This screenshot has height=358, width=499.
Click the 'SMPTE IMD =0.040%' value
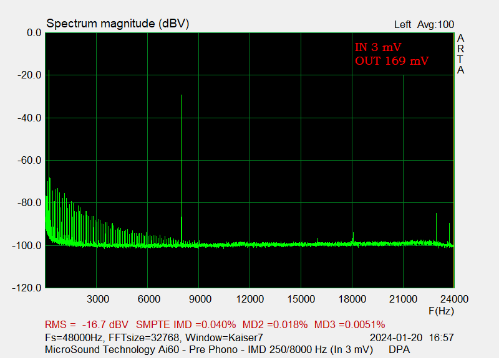(x=186, y=324)
